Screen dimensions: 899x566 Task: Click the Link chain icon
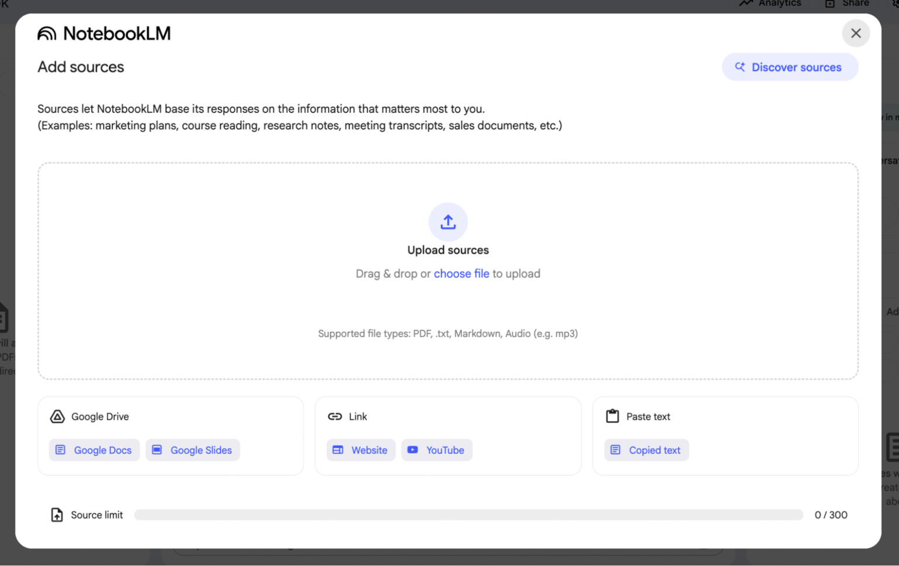(x=335, y=417)
